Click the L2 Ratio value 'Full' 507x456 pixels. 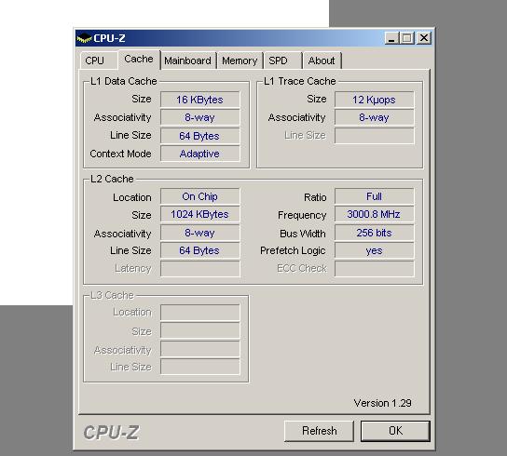(374, 196)
